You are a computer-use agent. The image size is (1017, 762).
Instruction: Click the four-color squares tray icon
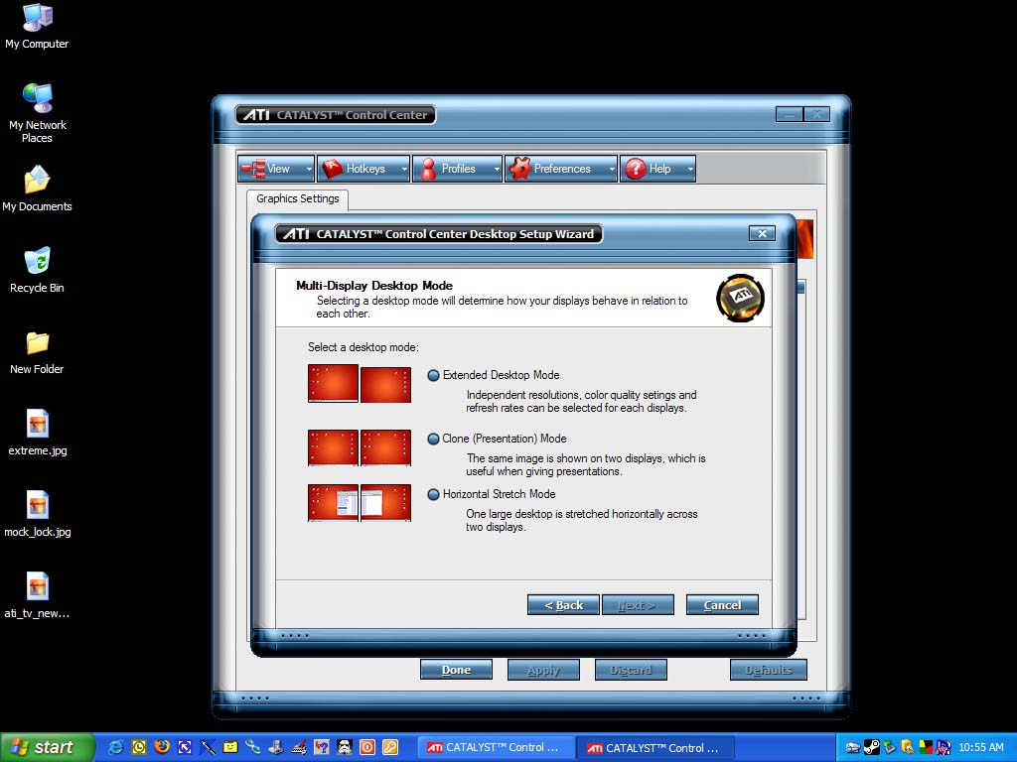[926, 748]
